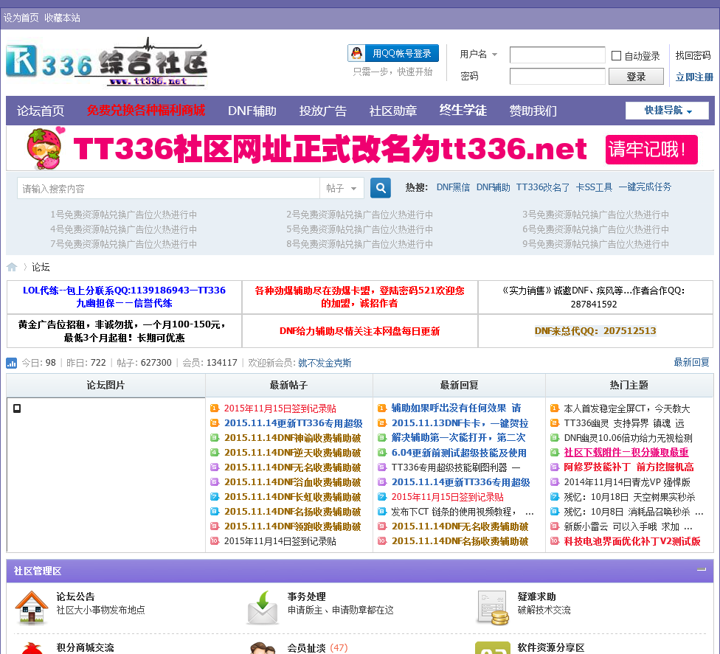720x654 pixels.
Task: Click the username input field
Action: click(558, 55)
